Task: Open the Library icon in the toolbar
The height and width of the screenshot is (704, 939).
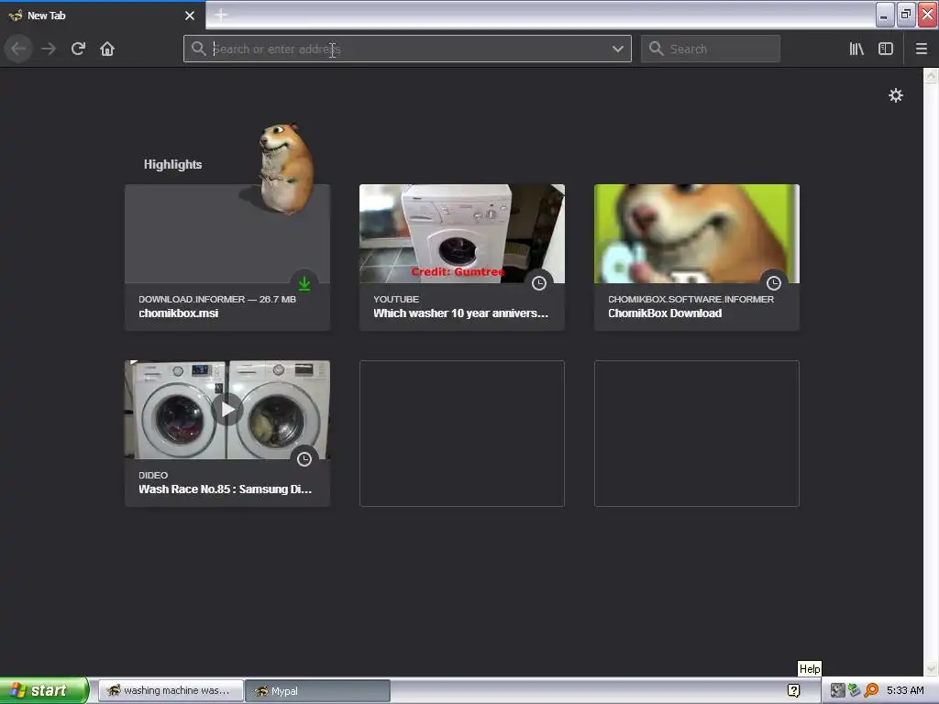Action: 856,49
